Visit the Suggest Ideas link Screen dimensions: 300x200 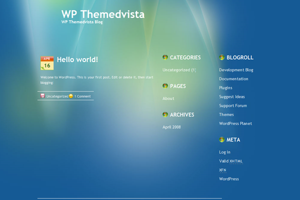coord(232,97)
